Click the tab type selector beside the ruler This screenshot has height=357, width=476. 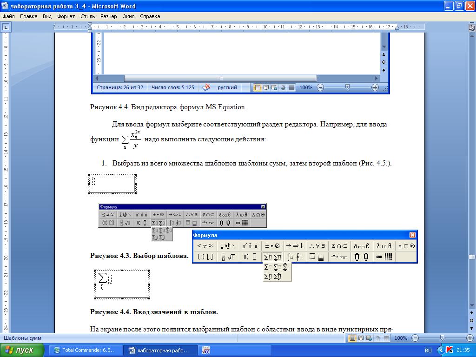pos(6,27)
